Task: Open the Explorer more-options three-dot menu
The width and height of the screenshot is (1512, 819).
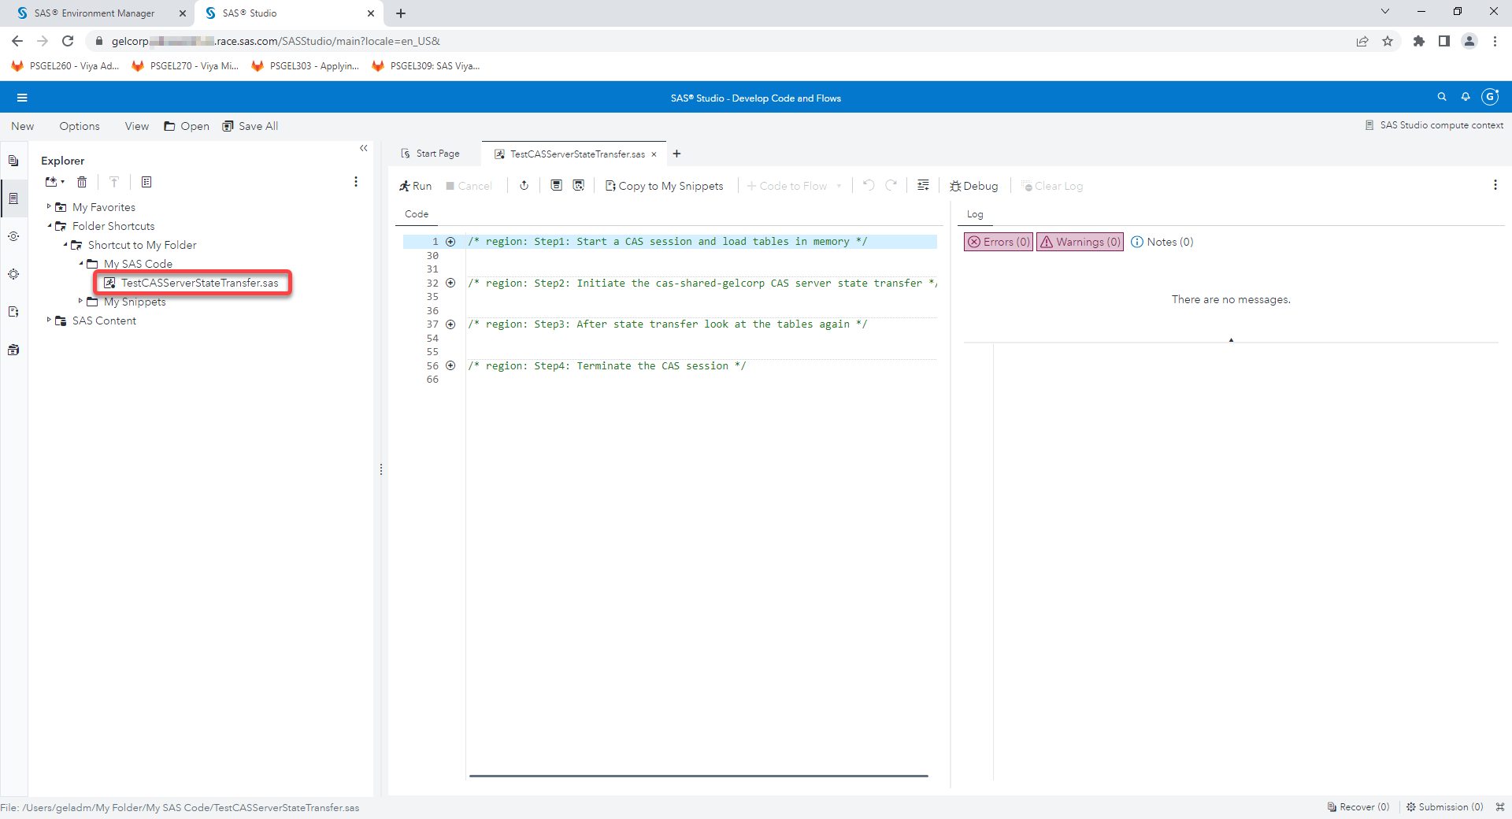Action: pyautogui.click(x=356, y=182)
